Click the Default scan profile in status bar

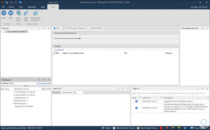[x=106, y=128]
